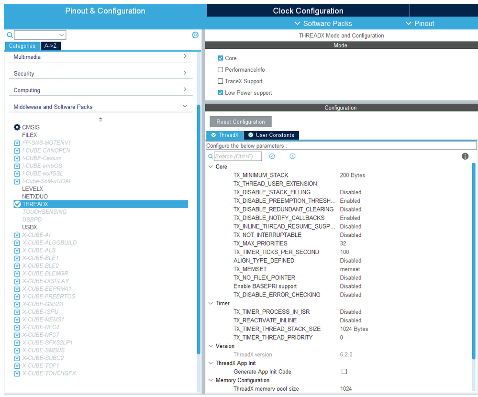
Task: Collapse the Memory Configuration group
Action: (x=211, y=380)
